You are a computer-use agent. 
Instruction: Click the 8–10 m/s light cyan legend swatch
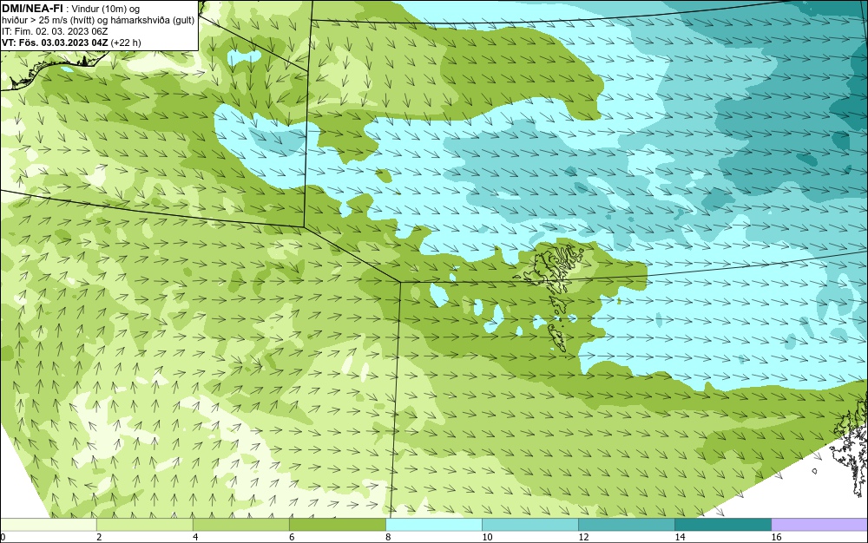click(434, 524)
